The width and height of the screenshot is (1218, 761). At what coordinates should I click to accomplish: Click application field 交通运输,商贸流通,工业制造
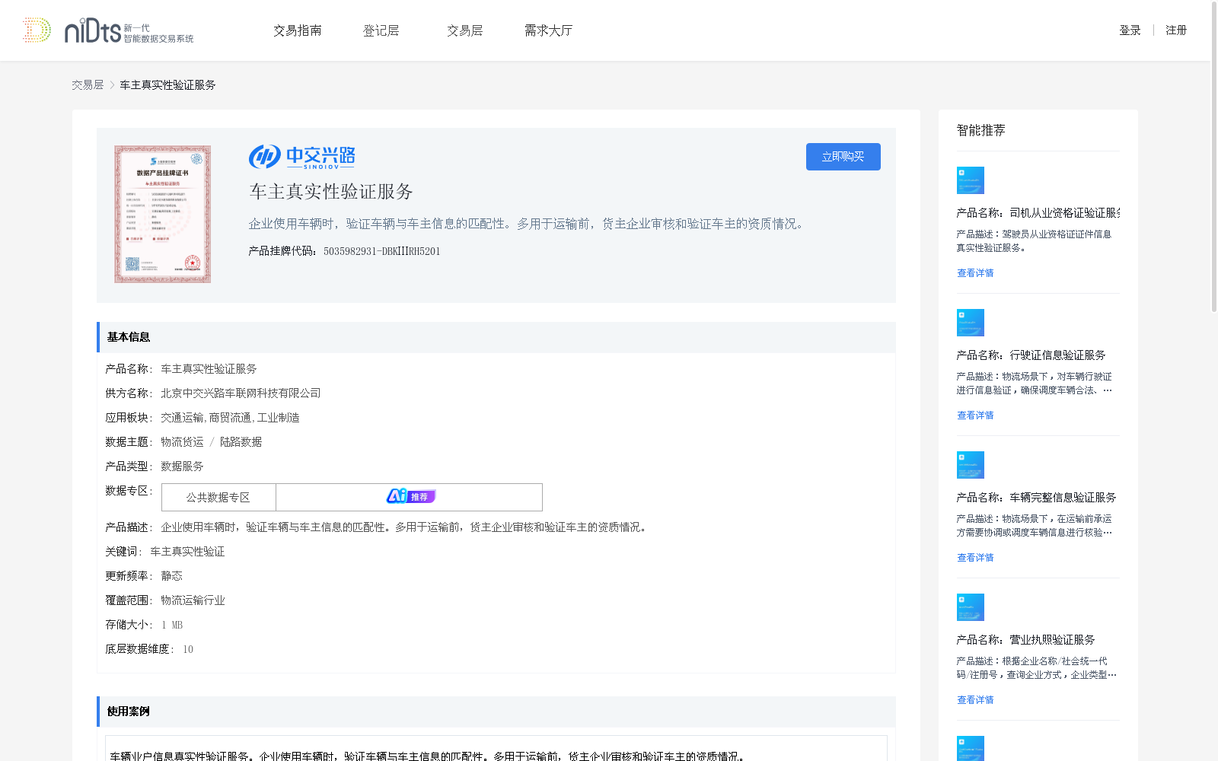pyautogui.click(x=230, y=418)
